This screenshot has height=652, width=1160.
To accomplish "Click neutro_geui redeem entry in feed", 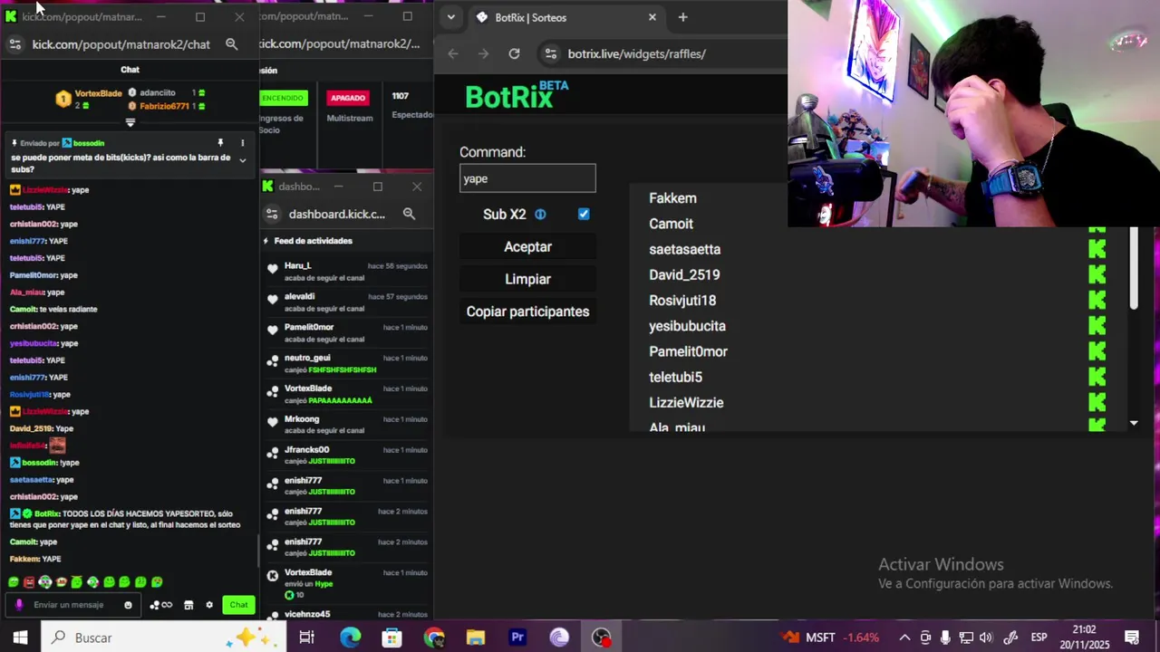I will coord(345,364).
